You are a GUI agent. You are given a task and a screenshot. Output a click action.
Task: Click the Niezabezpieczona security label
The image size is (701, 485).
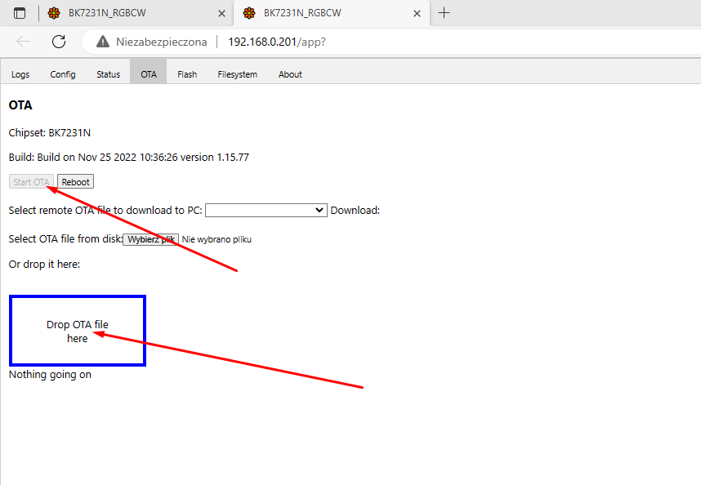tap(162, 42)
